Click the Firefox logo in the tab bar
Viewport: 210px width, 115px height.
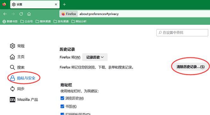(4, 4)
